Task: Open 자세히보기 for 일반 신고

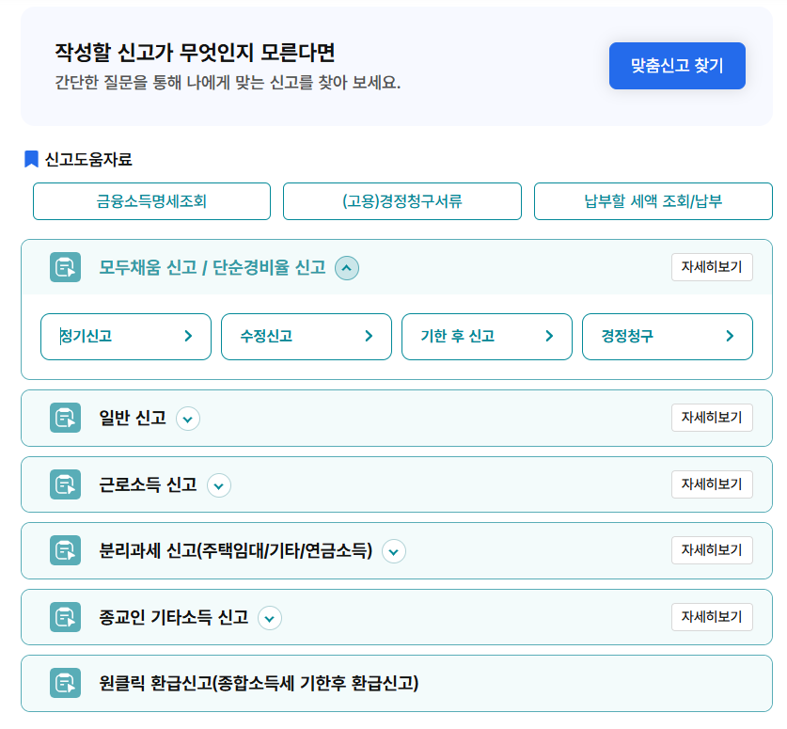Action: pyautogui.click(x=712, y=418)
